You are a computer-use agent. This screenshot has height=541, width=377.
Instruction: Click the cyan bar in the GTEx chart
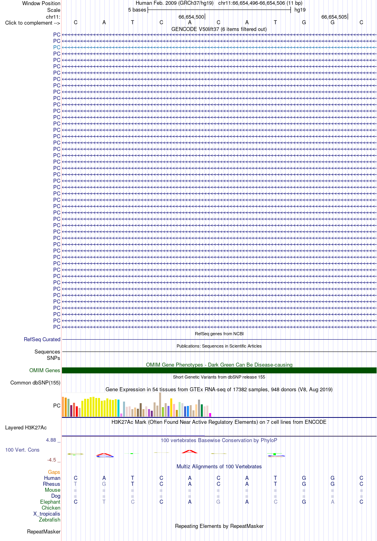tap(119, 408)
